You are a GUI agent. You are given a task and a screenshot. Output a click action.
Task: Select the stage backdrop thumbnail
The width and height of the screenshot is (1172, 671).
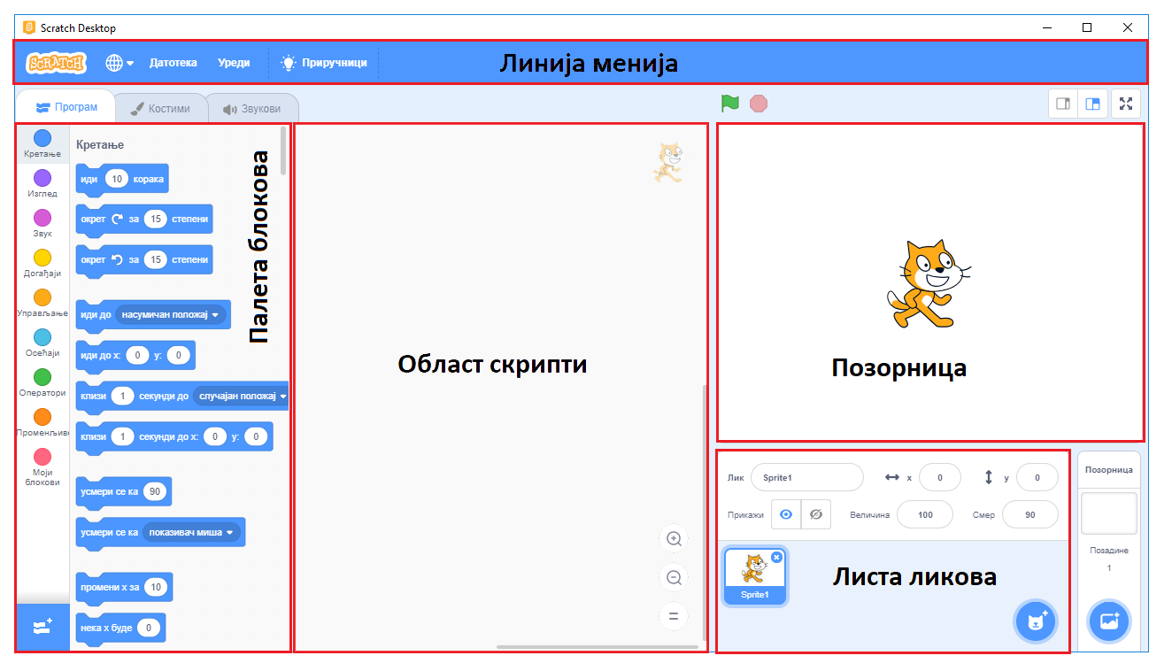(x=1109, y=513)
